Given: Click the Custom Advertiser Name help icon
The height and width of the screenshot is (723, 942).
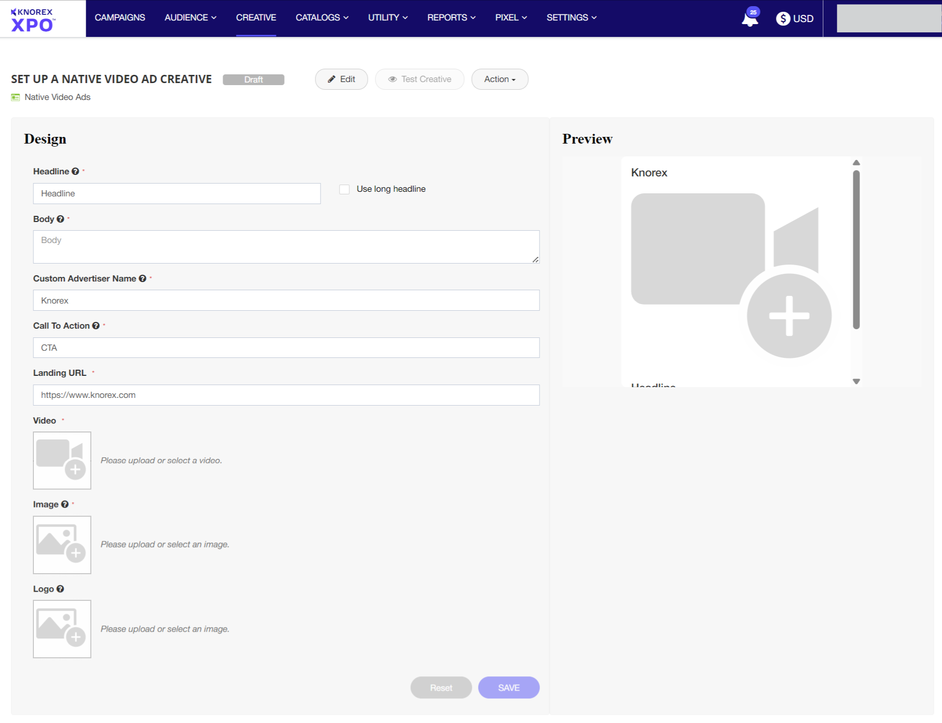Looking at the screenshot, I should (143, 278).
